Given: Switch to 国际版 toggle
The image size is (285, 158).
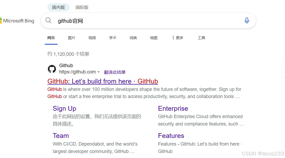Looking at the screenshot, I should [x=82, y=7].
